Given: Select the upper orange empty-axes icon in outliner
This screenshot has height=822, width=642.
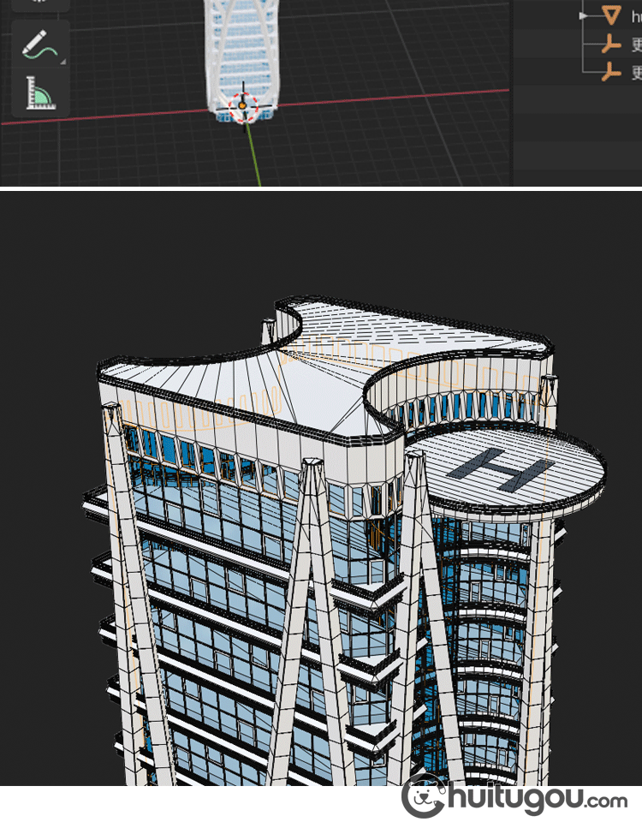Looking at the screenshot, I should point(611,45).
